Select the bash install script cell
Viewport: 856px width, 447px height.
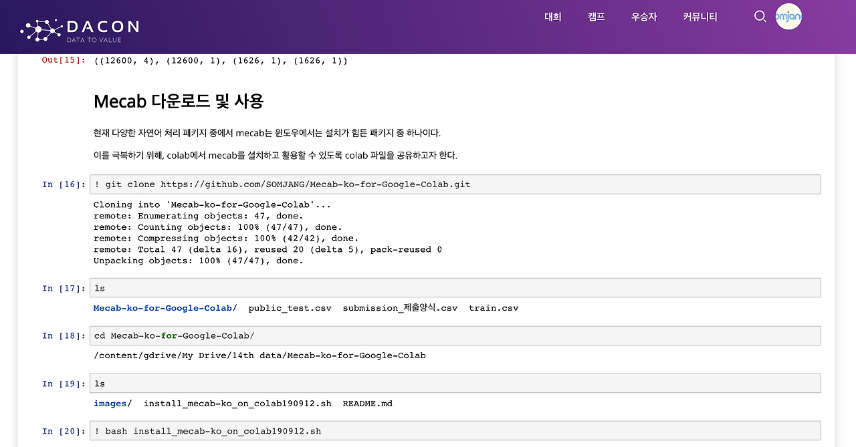pyautogui.click(x=455, y=430)
